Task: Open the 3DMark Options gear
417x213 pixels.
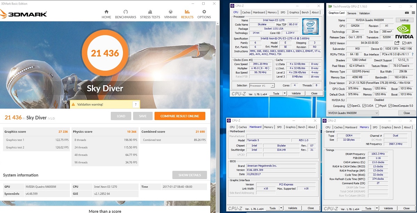Action: [204, 14]
